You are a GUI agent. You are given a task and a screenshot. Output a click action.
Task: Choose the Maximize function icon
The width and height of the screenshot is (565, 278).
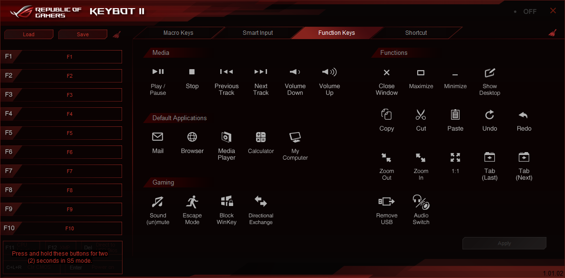point(421,72)
